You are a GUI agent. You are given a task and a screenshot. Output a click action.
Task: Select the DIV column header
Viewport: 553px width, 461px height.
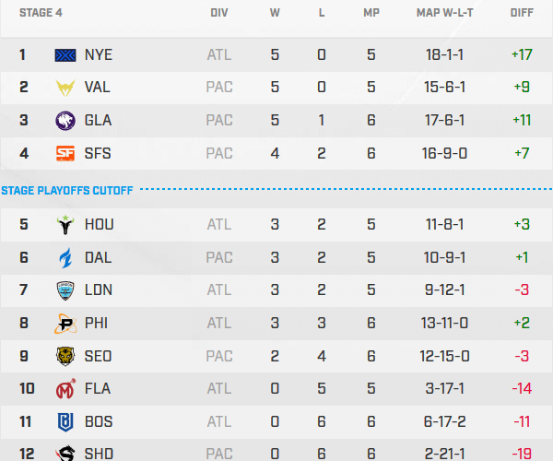click(x=219, y=13)
